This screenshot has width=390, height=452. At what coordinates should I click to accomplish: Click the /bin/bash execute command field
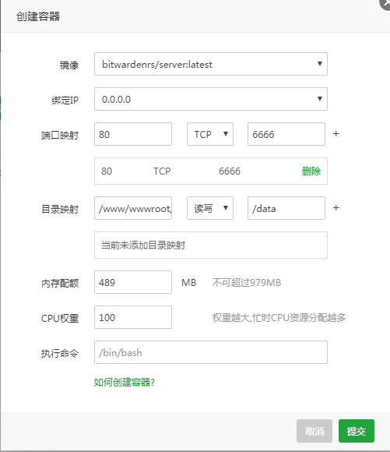pyautogui.click(x=211, y=352)
